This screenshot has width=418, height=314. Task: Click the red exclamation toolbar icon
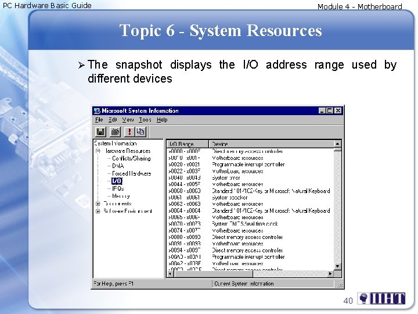[x=129, y=131]
